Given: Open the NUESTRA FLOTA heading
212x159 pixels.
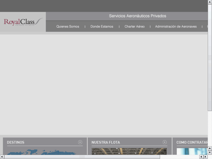Looking at the screenshot, I should (106, 142).
